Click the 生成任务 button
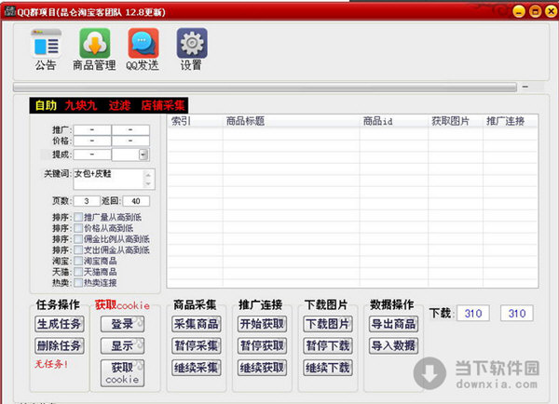Viewport: 559px width, 404px height. pos(60,324)
